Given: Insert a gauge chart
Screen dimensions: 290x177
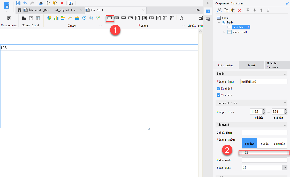Looking at the screenshot, I should point(84,18).
